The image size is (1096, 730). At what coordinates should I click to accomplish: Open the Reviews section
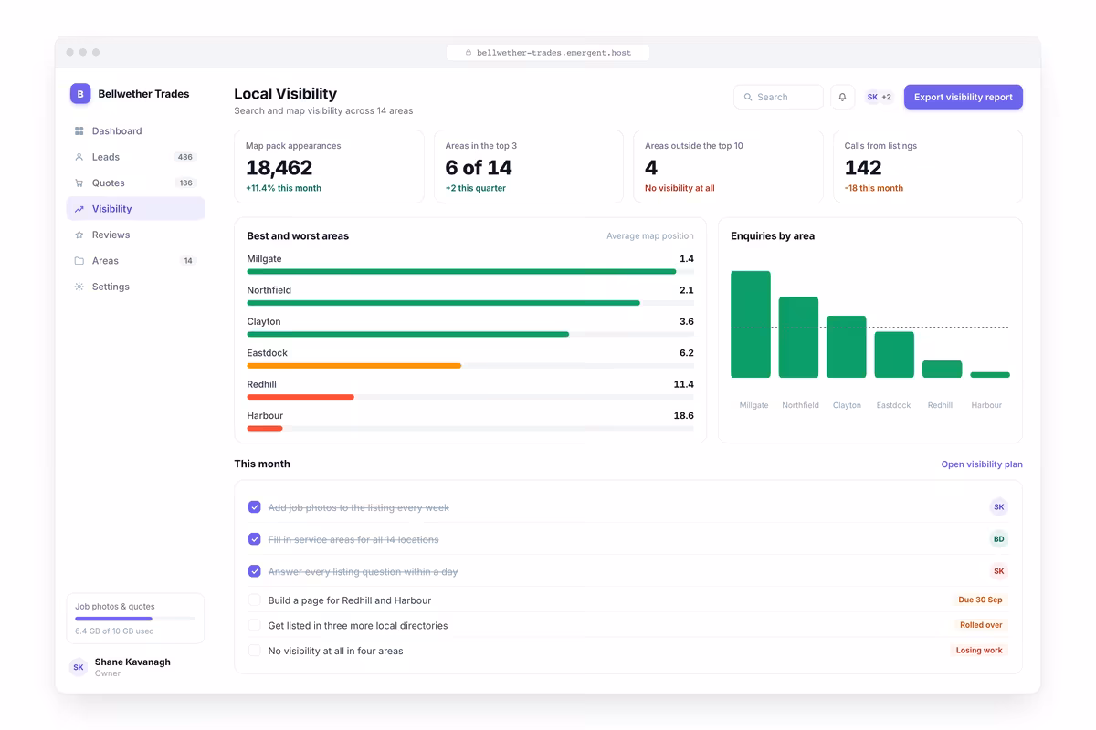coord(135,235)
